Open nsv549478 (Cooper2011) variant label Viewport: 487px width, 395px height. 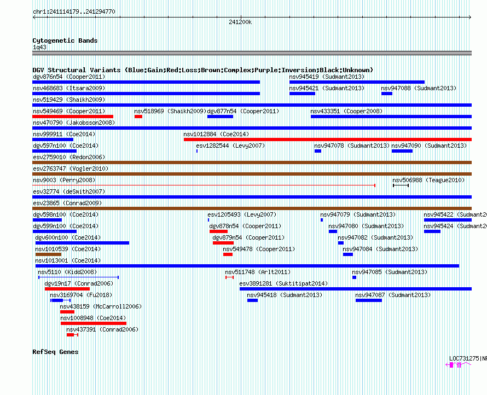tap(259, 249)
